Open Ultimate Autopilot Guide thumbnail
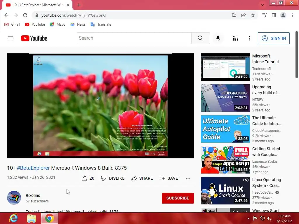This screenshot has height=224, width=299. pos(225,129)
